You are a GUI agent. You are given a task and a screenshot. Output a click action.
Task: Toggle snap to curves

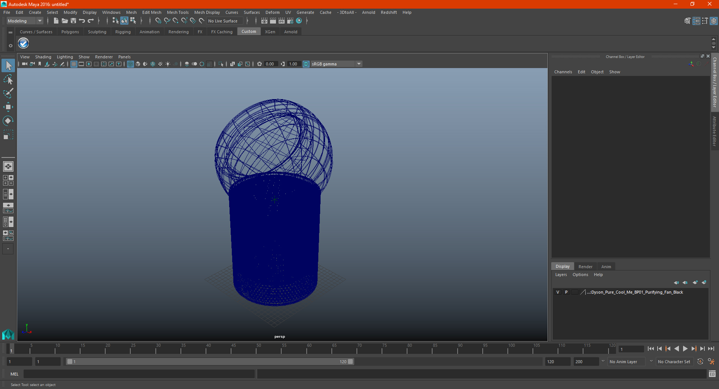click(167, 21)
